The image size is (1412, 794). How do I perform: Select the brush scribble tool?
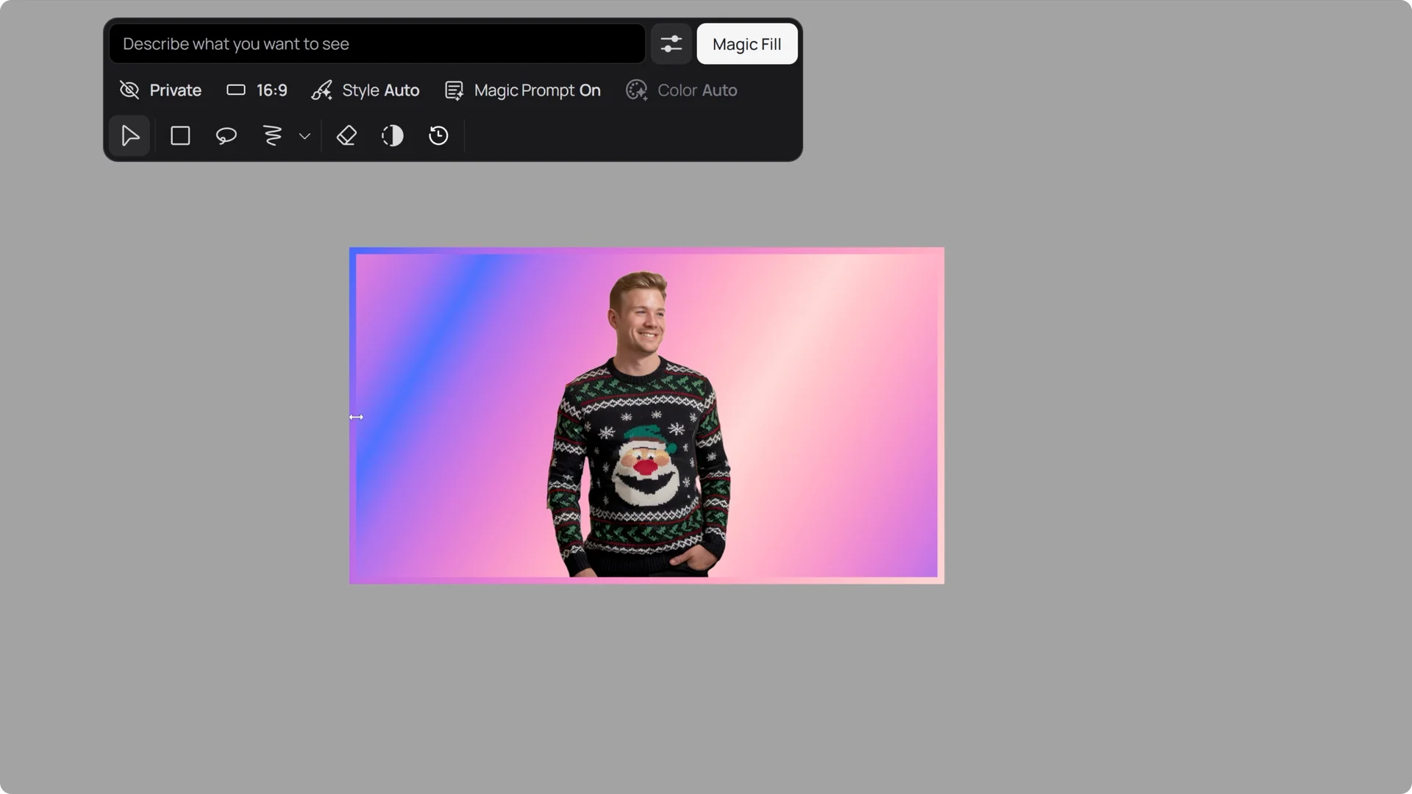(271, 135)
